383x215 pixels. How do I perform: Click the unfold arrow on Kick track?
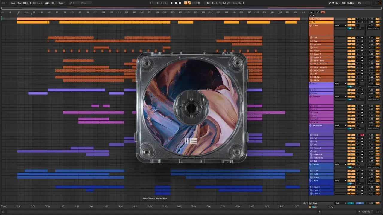coord(311,38)
